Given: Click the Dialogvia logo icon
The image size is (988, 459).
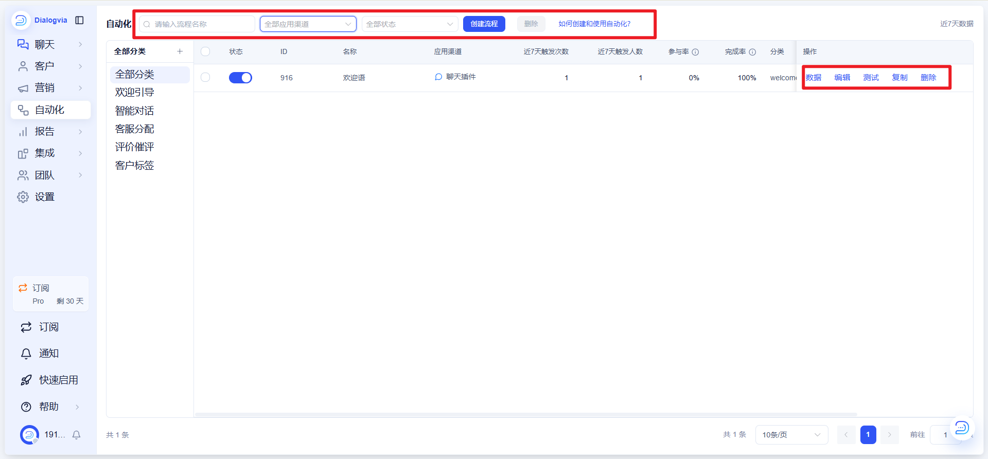Looking at the screenshot, I should tap(21, 20).
